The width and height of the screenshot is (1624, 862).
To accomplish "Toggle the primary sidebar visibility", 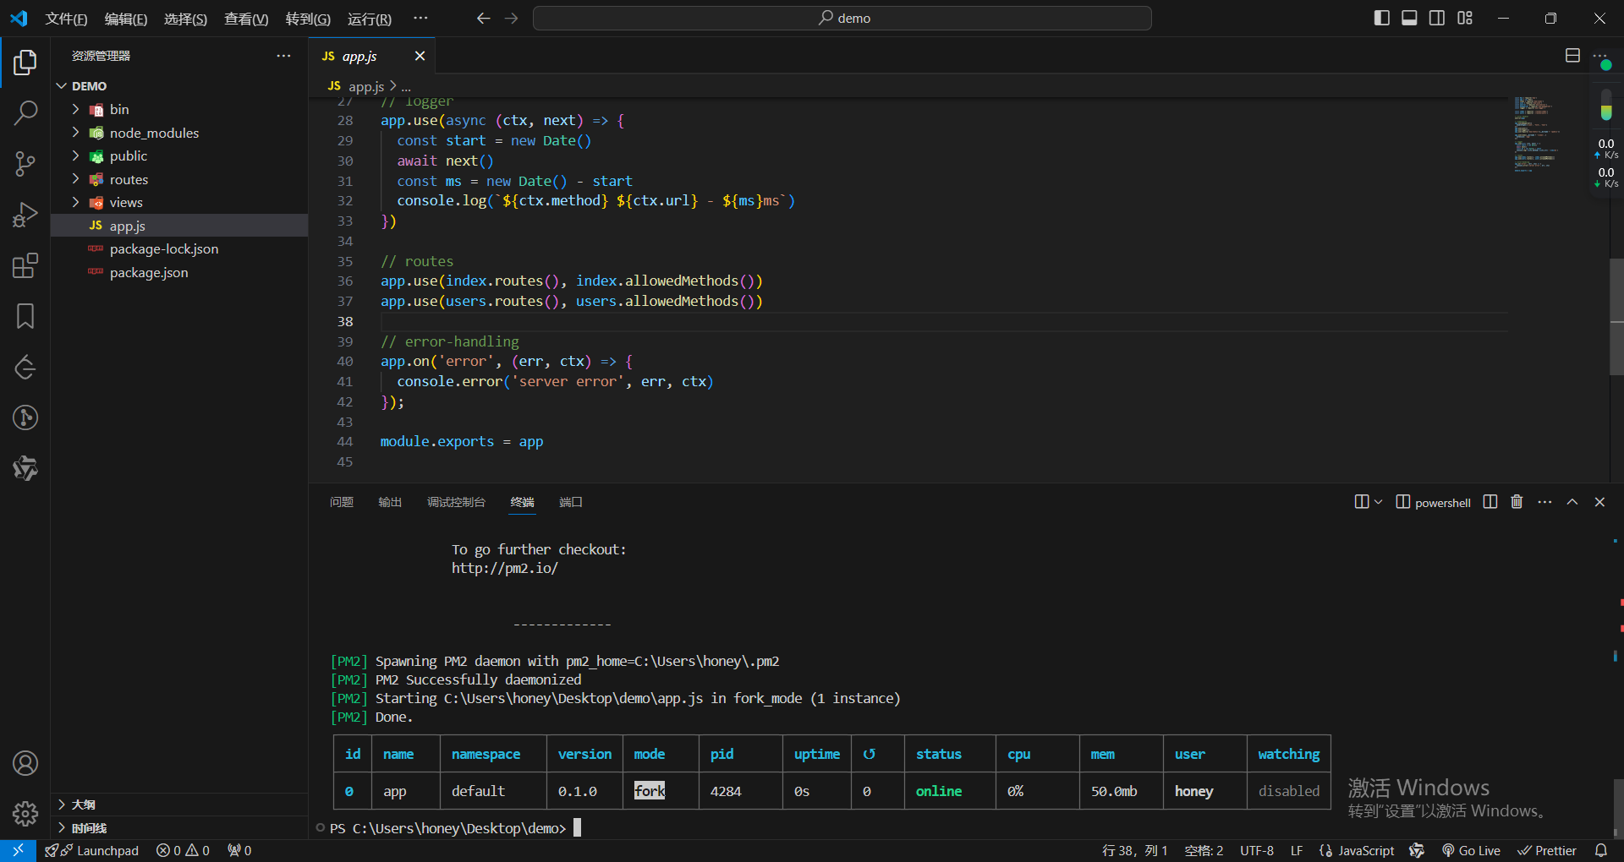I will pyautogui.click(x=1381, y=17).
